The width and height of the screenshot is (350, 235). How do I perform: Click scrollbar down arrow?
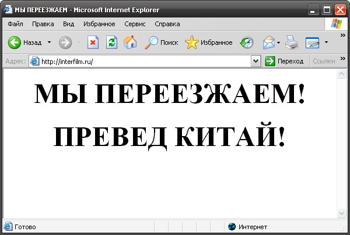pos(341,213)
